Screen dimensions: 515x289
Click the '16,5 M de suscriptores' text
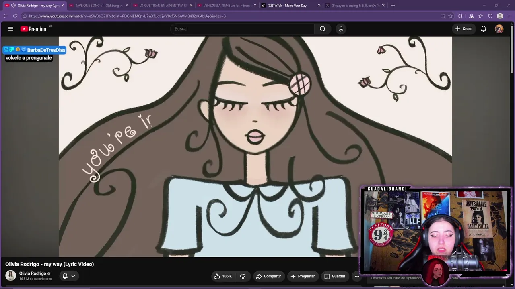click(35, 279)
